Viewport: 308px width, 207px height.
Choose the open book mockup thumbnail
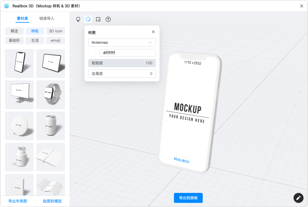click(51, 157)
